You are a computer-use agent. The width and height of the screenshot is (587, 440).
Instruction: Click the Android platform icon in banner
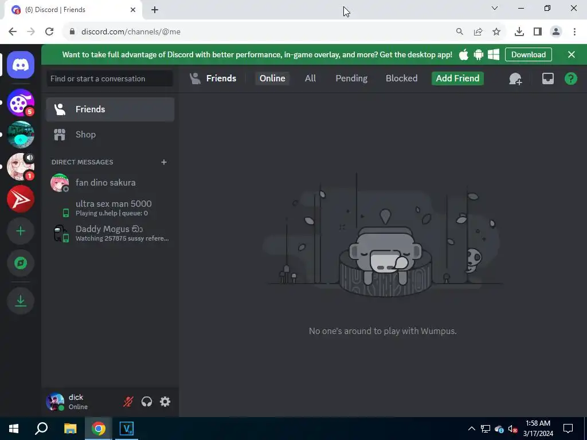coord(479,54)
